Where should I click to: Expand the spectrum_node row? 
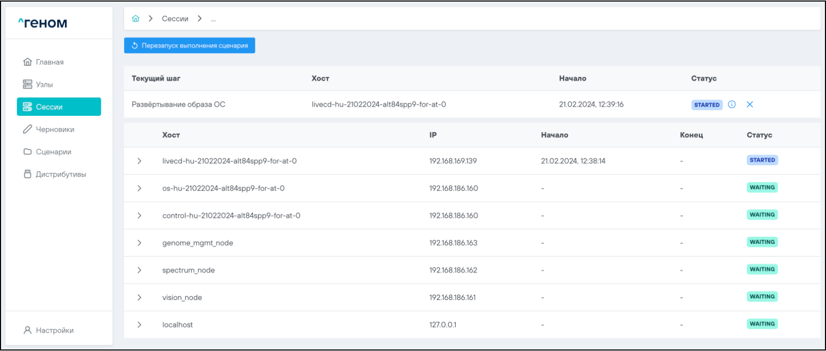(140, 270)
